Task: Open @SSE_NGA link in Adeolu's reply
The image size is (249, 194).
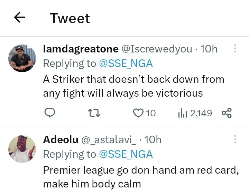Action: 126,154
